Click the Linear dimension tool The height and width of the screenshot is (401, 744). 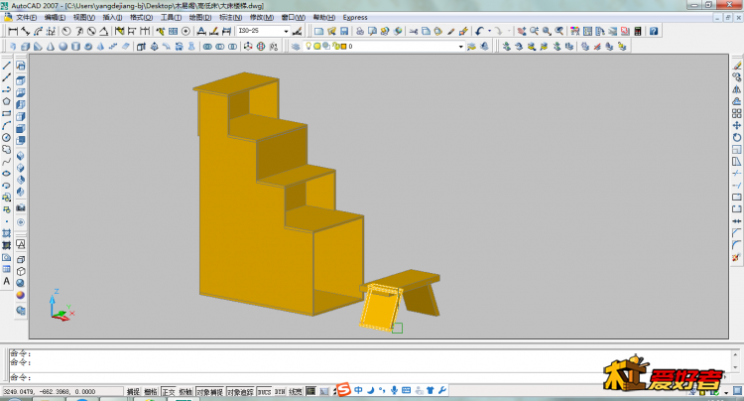pyautogui.click(x=13, y=32)
